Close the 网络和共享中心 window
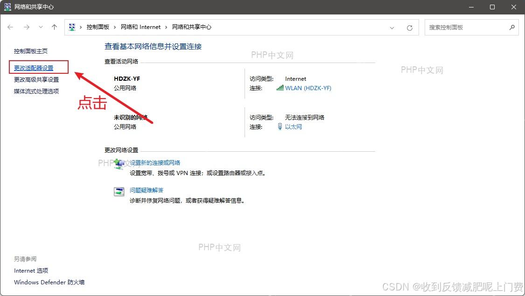 point(514,7)
